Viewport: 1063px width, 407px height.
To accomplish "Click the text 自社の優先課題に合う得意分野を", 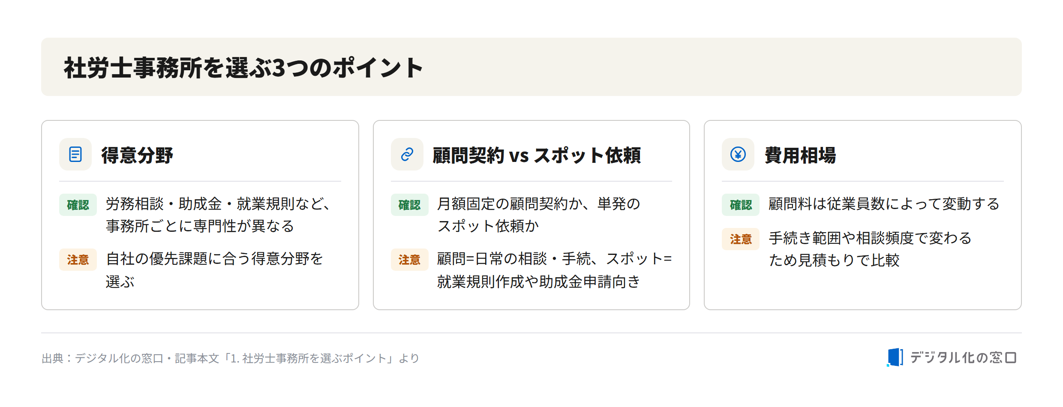I will tap(214, 259).
